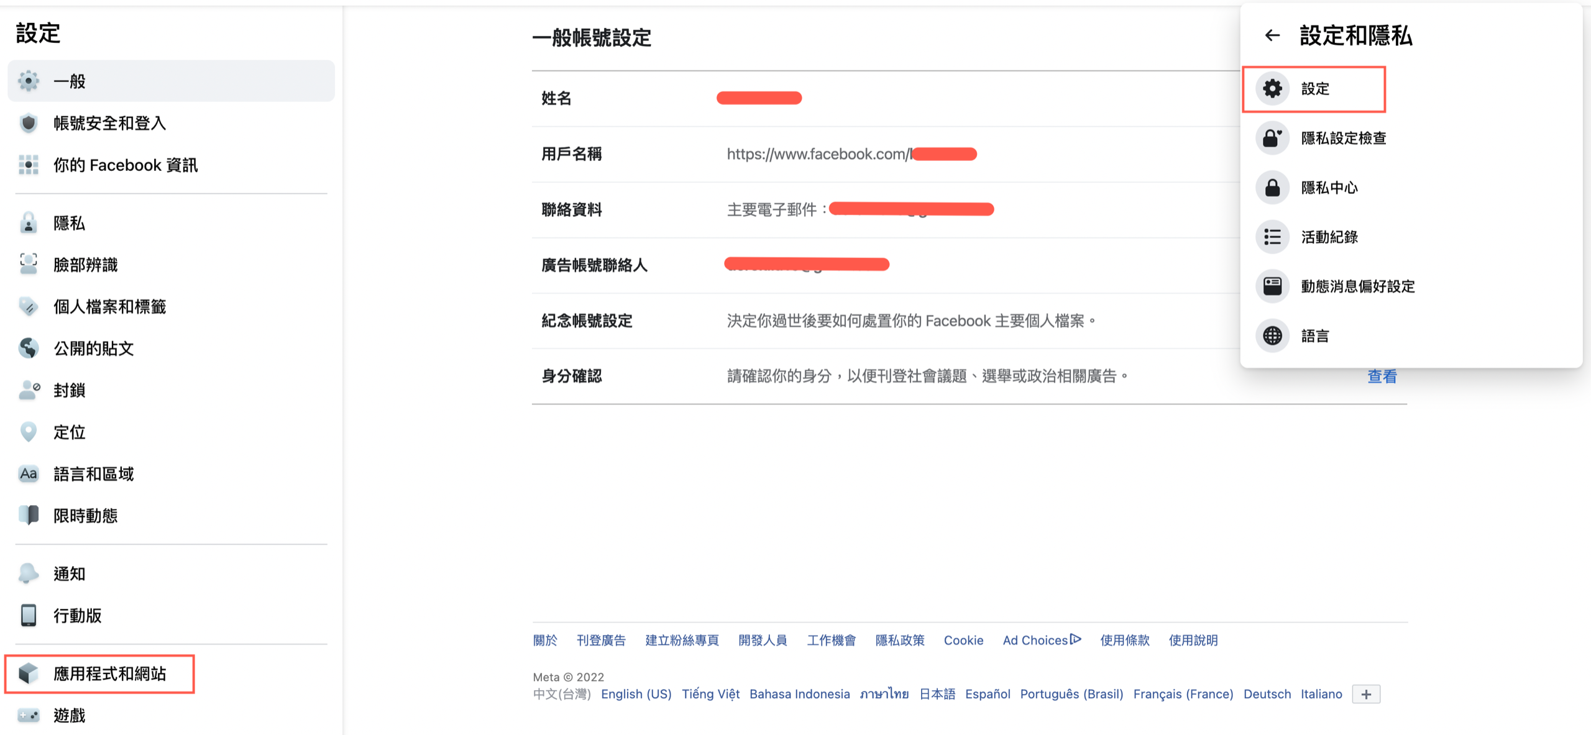Open the 開發人員 footer link
The image size is (1591, 735).
(763, 640)
